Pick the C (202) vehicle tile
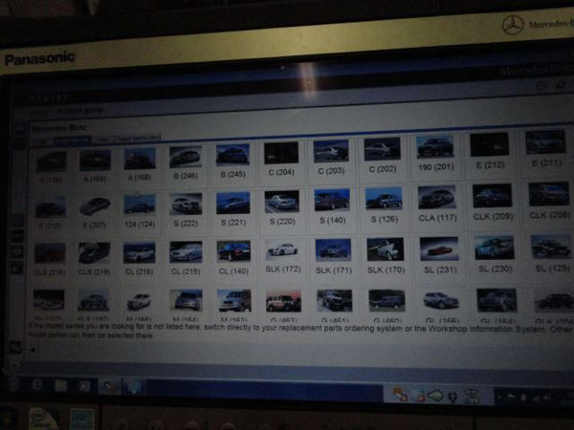This screenshot has width=574, height=430. pyautogui.click(x=382, y=156)
